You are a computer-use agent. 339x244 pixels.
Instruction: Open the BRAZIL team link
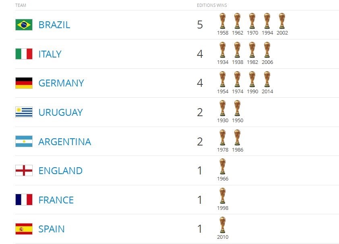click(54, 25)
